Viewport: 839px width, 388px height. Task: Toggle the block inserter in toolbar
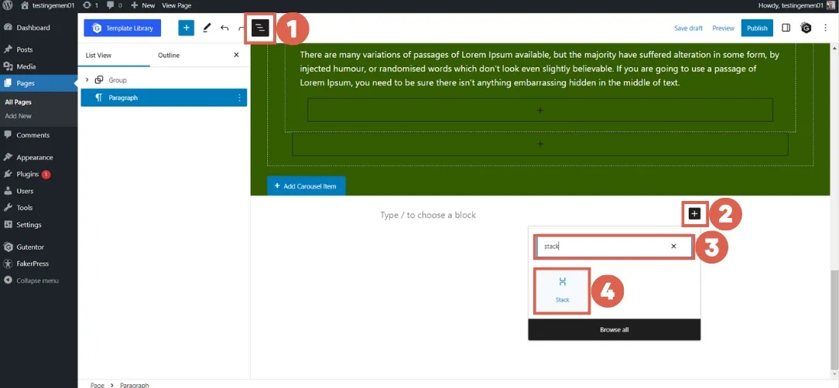point(187,29)
